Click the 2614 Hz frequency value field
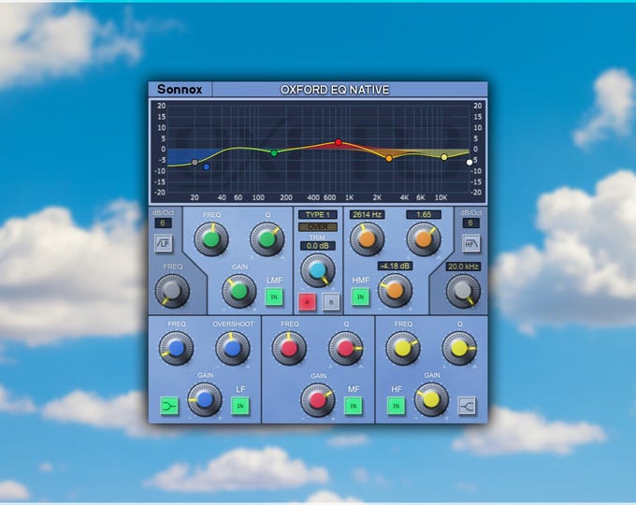Screen dimensions: 636x505 [x=367, y=214]
